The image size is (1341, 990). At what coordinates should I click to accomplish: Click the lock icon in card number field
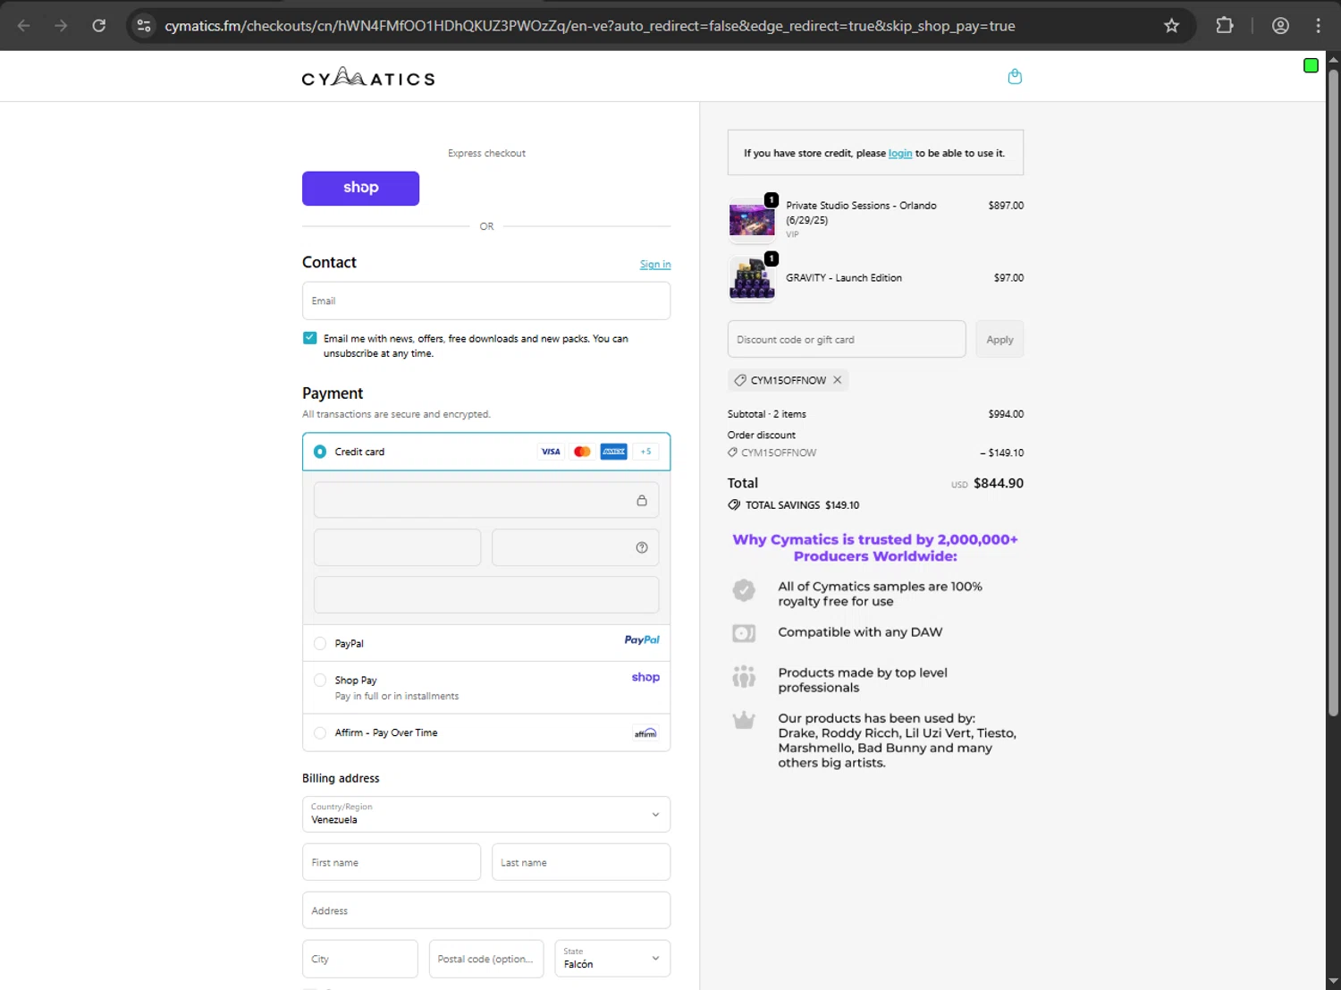(642, 501)
